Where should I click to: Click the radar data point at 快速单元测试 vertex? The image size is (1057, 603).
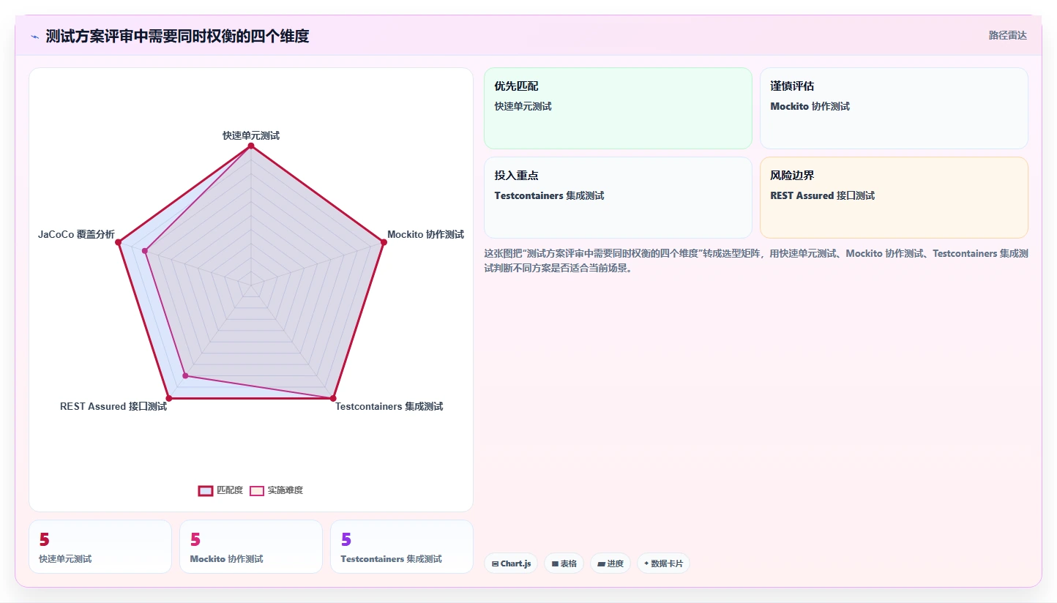point(251,146)
